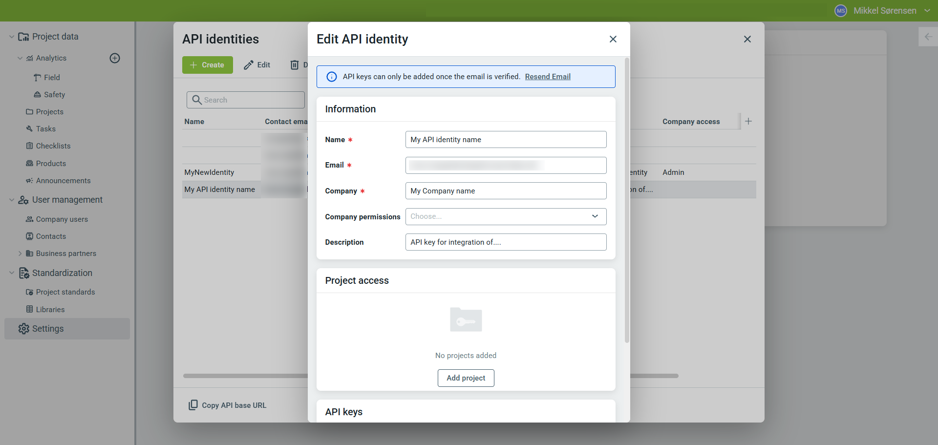
Task: Go to Company users page
Action: pos(62,219)
